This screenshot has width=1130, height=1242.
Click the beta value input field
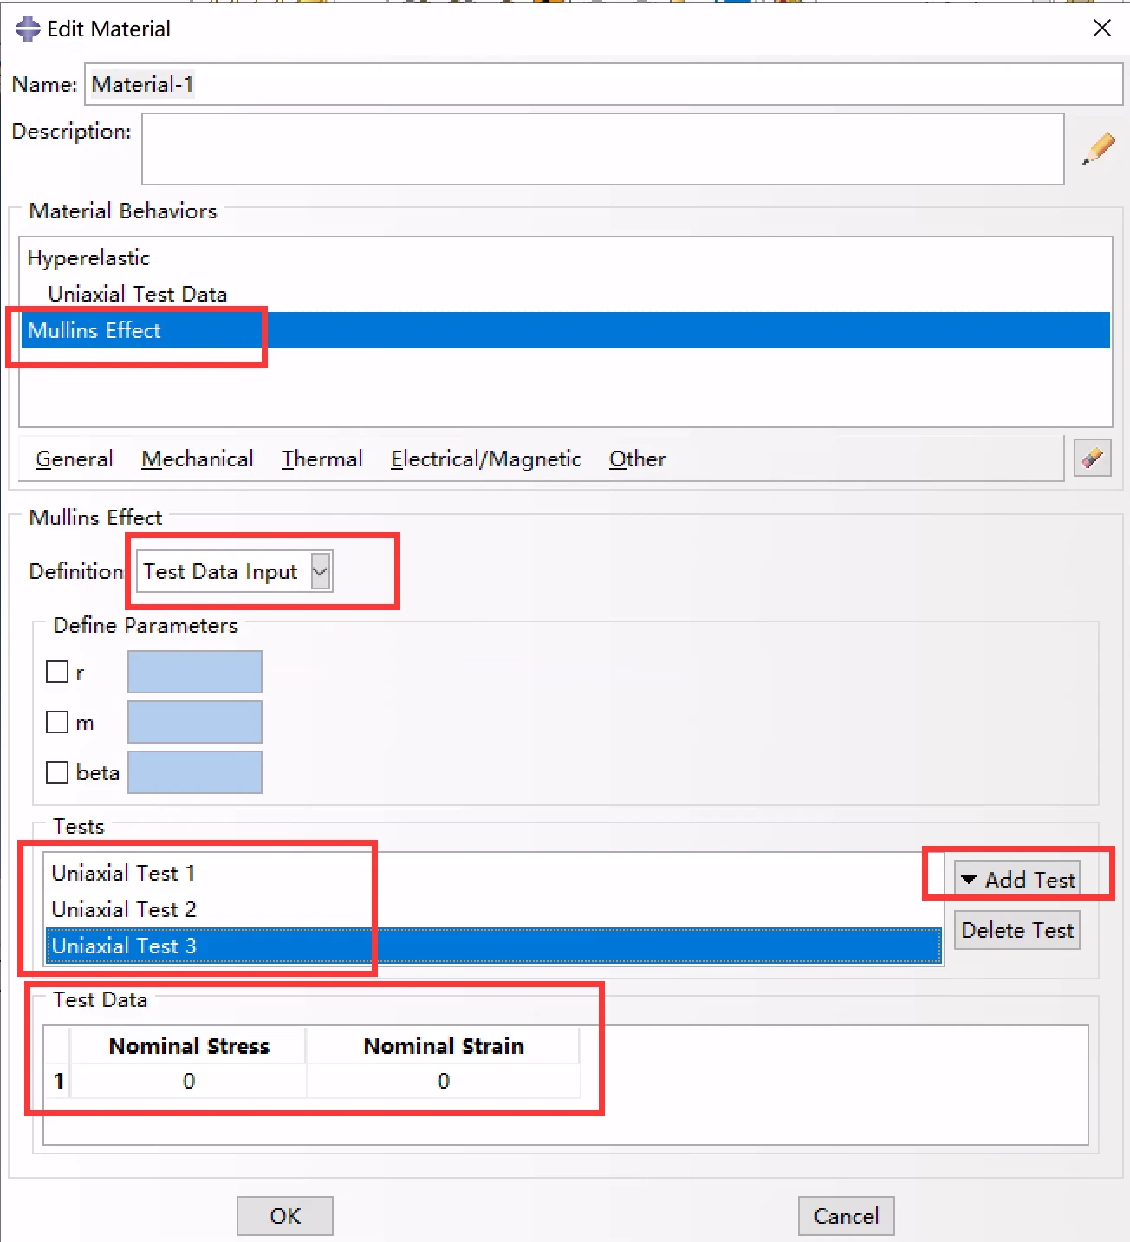coord(195,772)
